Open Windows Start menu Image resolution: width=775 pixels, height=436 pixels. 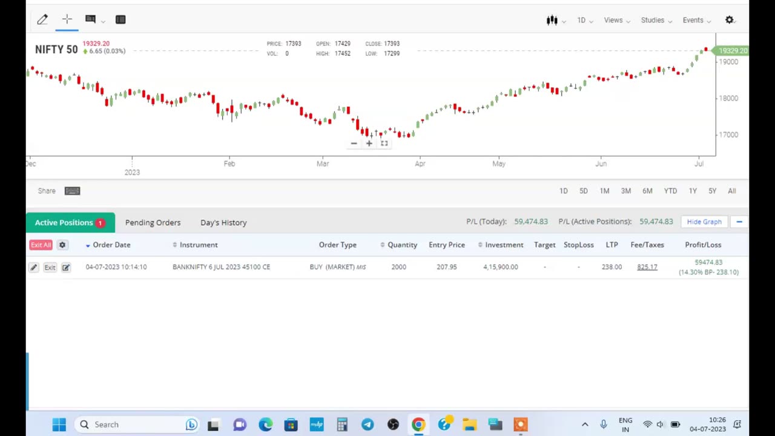[x=59, y=424]
